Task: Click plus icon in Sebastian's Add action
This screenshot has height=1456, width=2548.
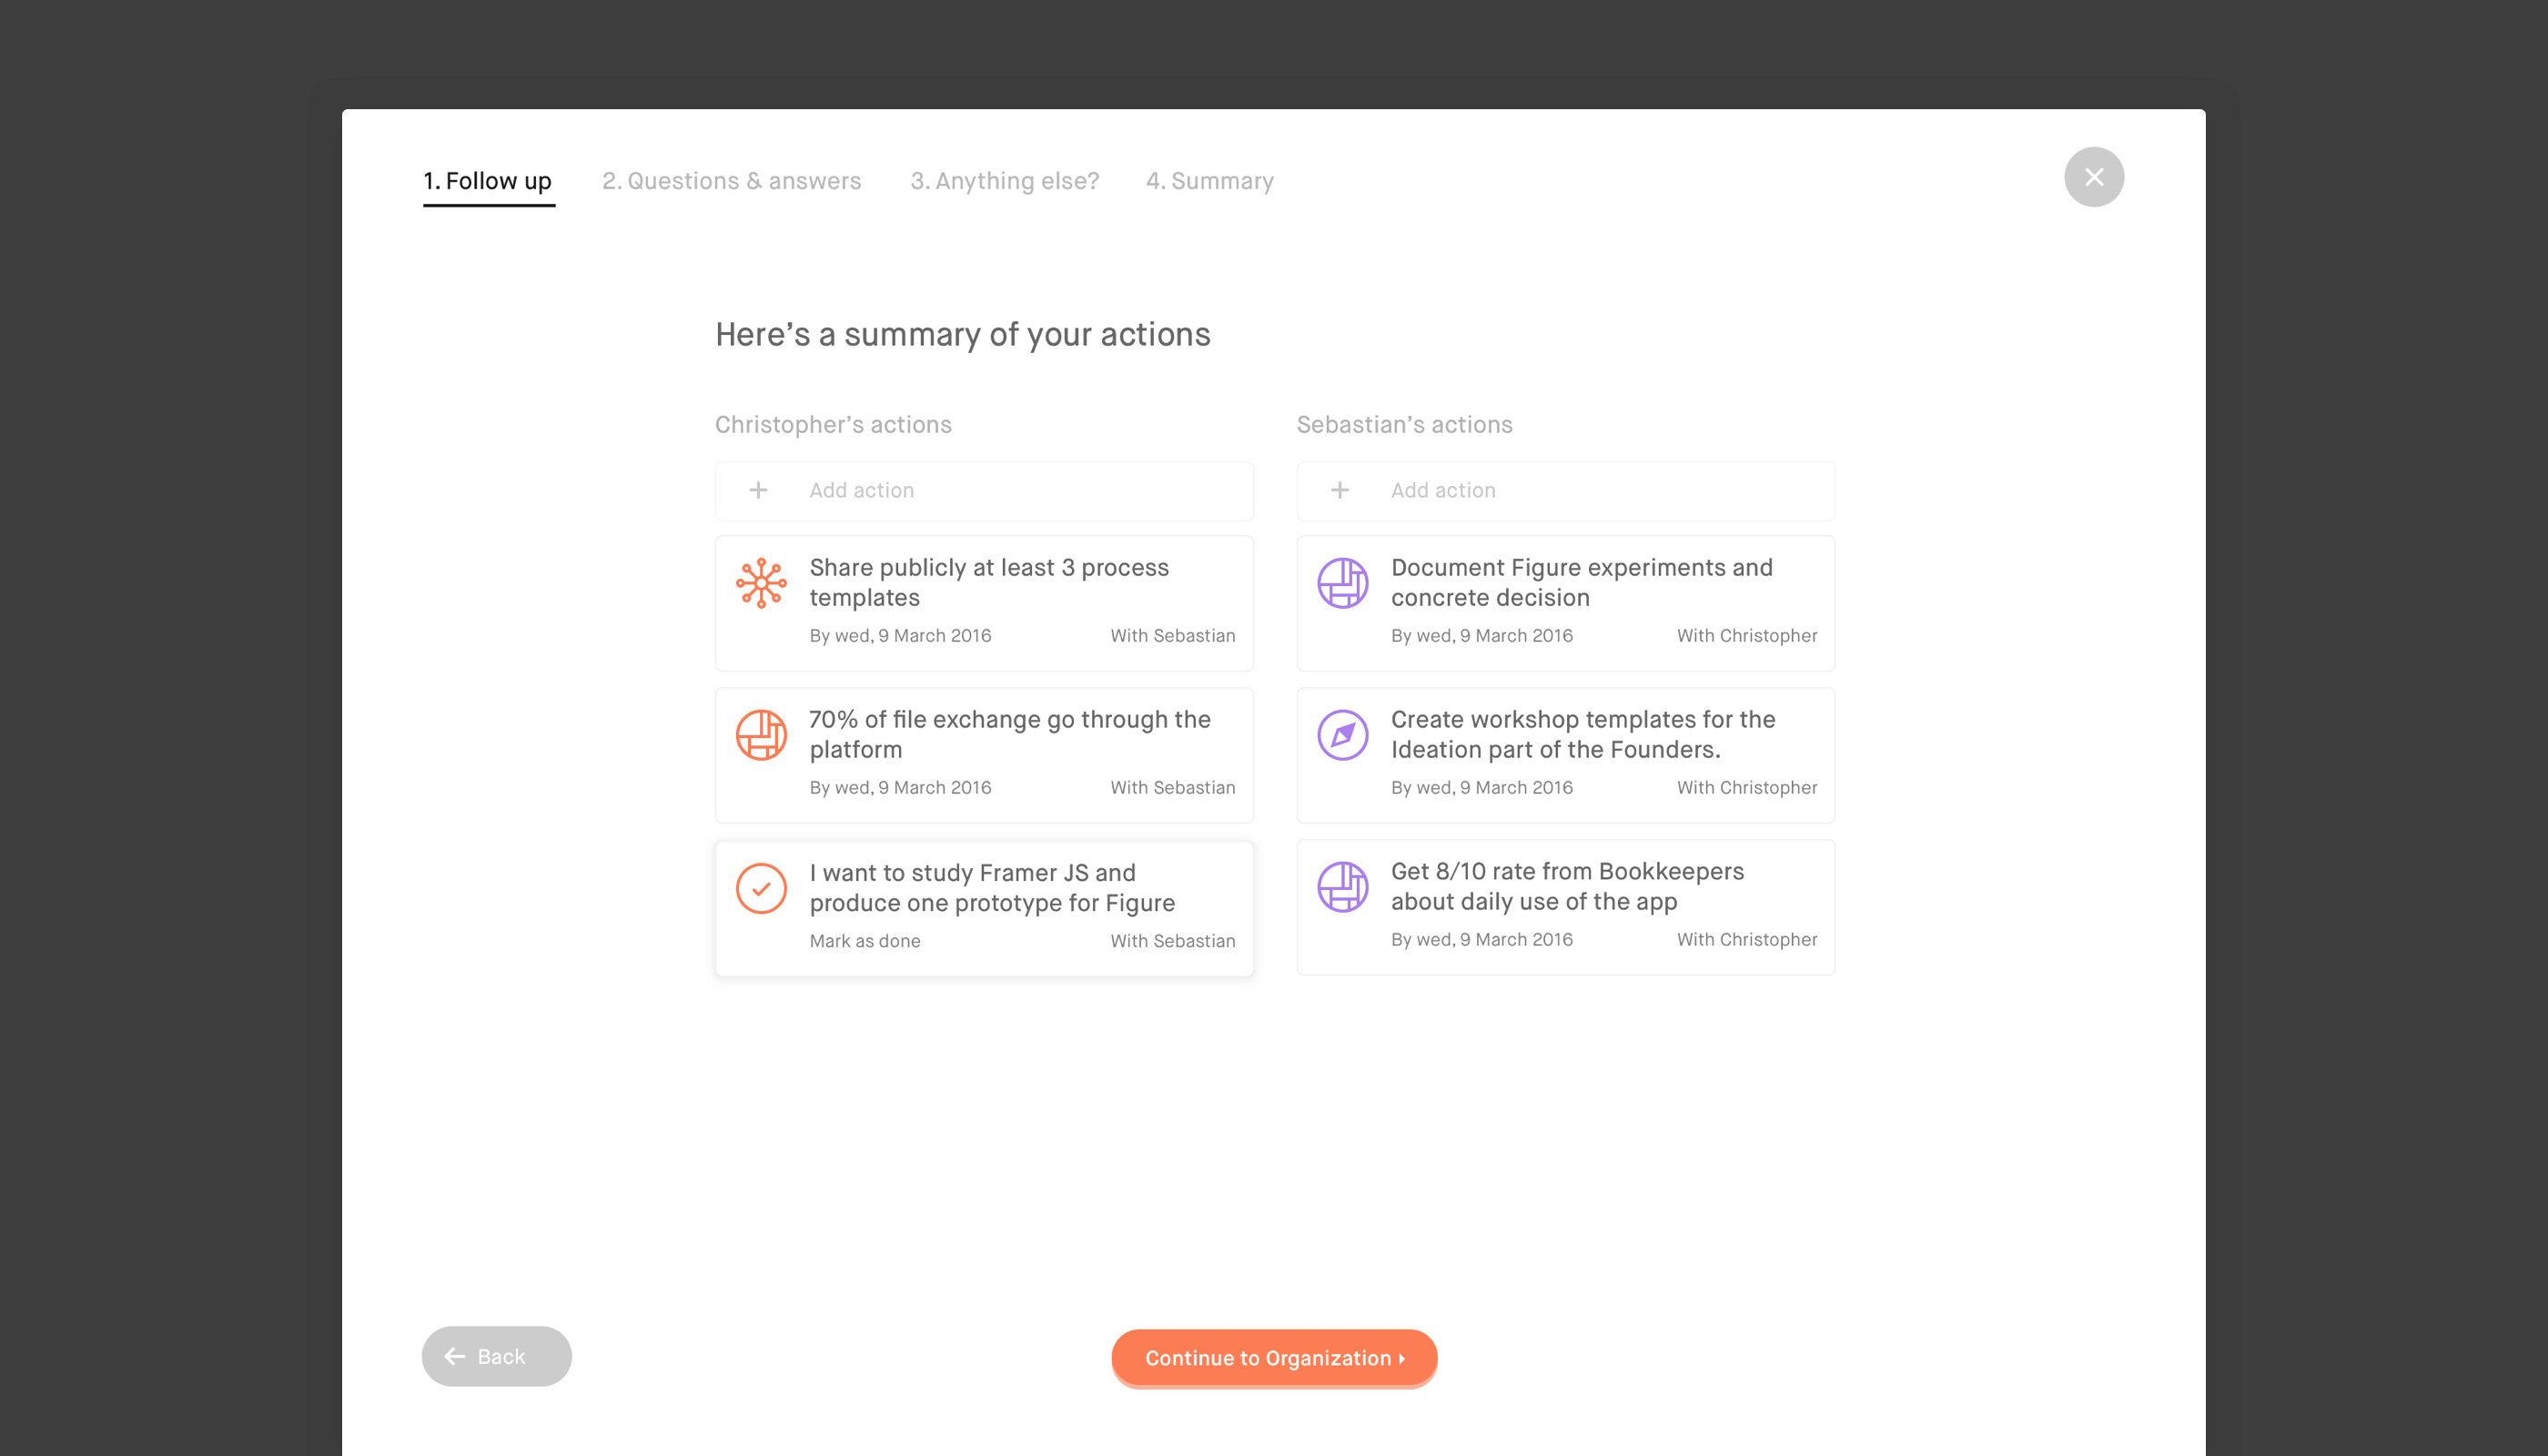Action: click(1340, 490)
